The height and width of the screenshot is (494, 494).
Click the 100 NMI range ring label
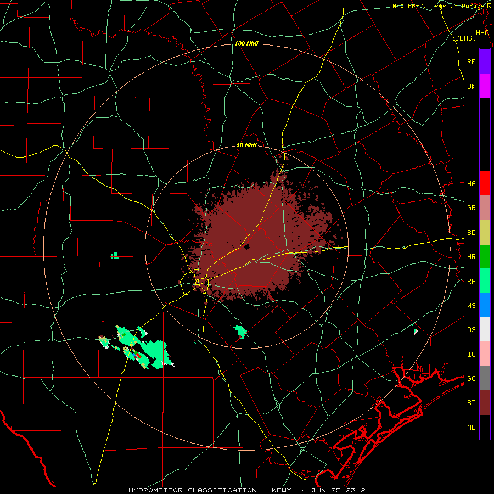click(246, 43)
